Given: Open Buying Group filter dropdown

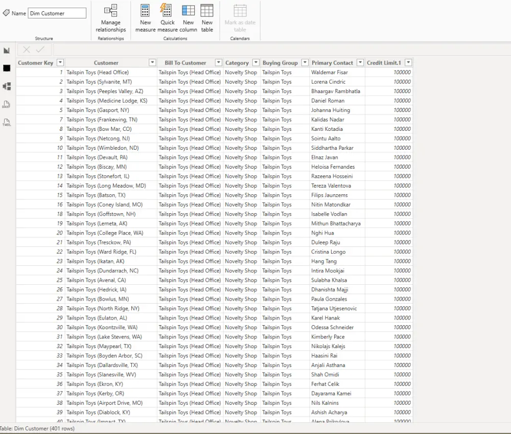Looking at the screenshot, I should pos(305,62).
